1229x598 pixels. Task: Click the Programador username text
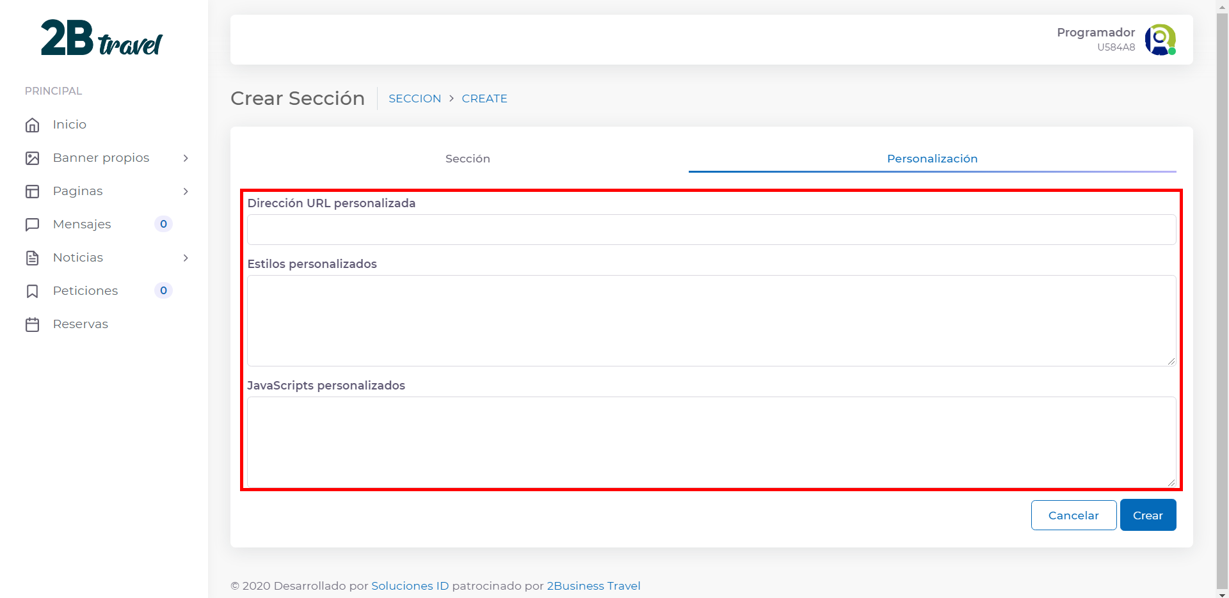[x=1096, y=32]
